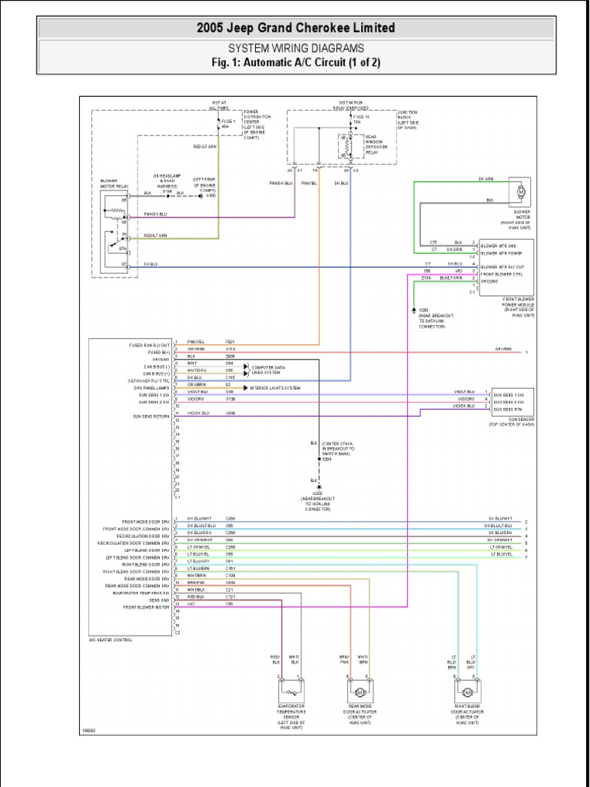The height and width of the screenshot is (787, 590).
Task: Click the evaporator temperature sensor symbol
Action: pos(291,694)
